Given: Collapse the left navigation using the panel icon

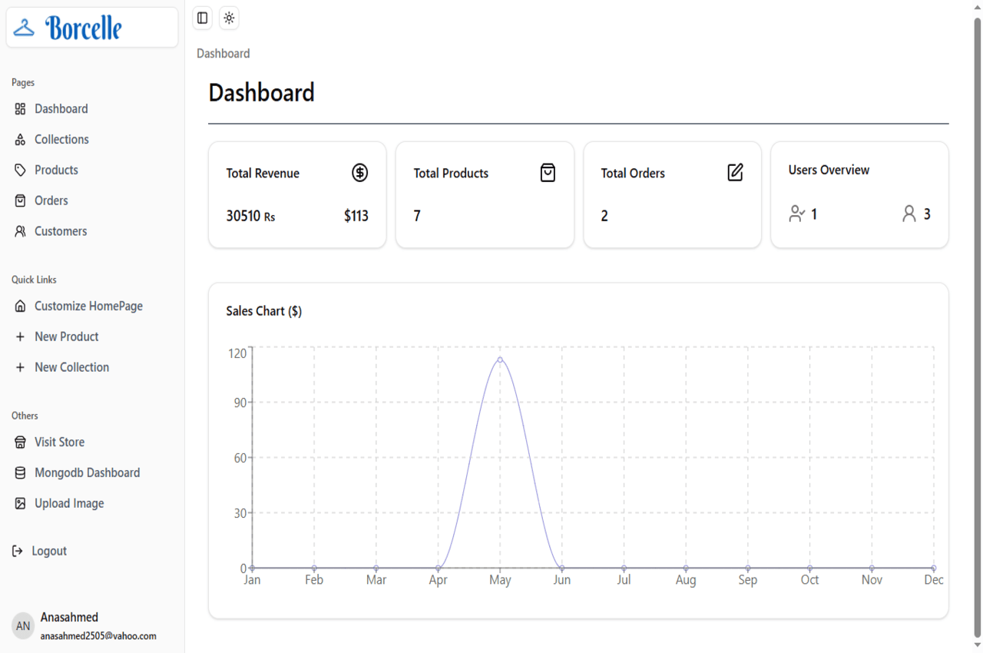Looking at the screenshot, I should click(x=201, y=18).
